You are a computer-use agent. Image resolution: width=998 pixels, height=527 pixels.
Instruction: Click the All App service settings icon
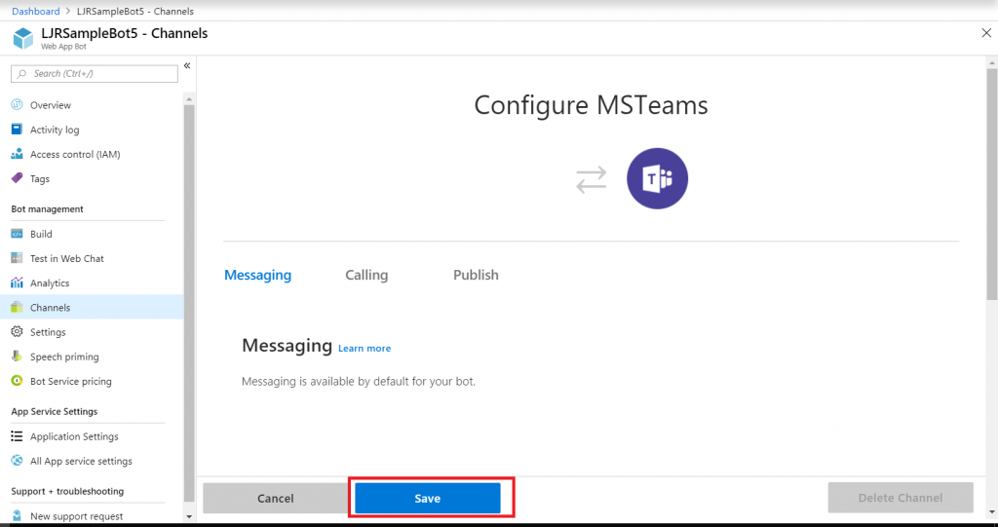pos(18,461)
